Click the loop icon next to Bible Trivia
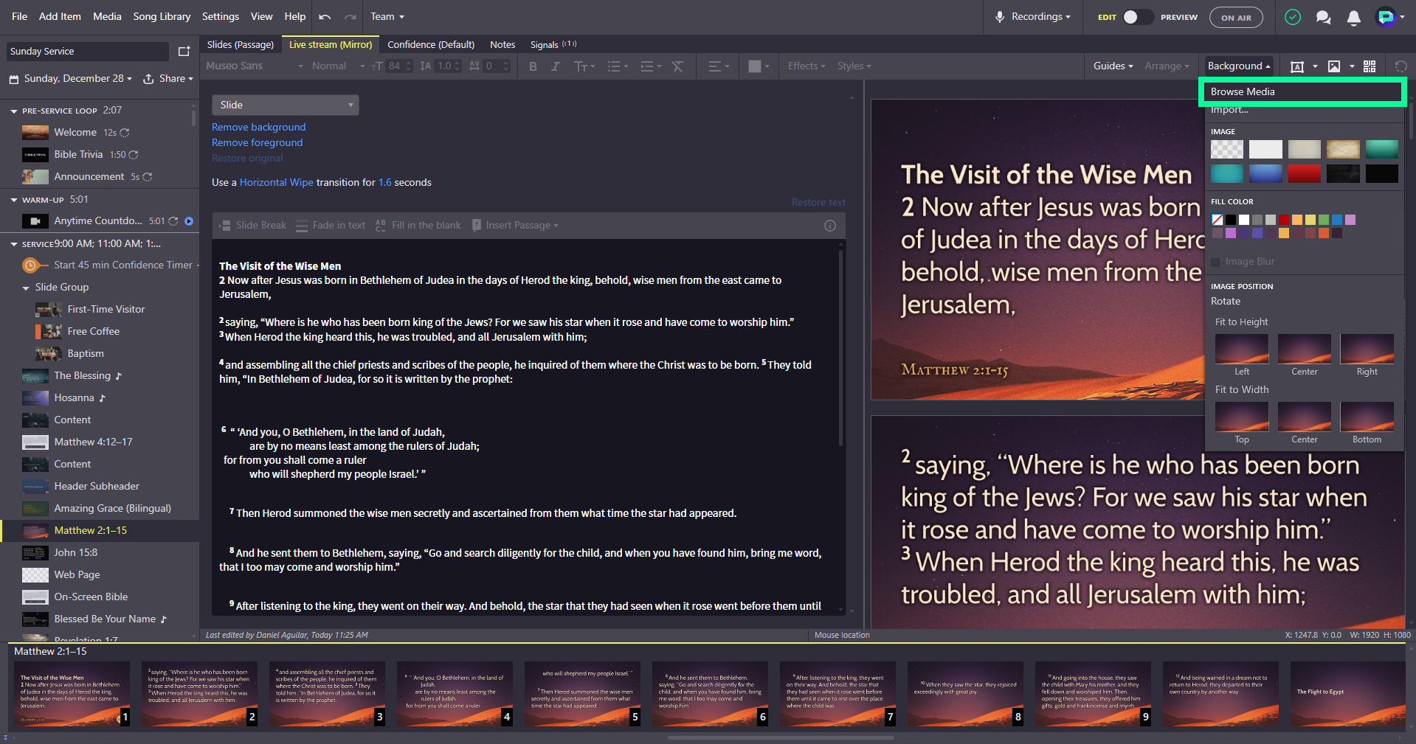 [134, 155]
